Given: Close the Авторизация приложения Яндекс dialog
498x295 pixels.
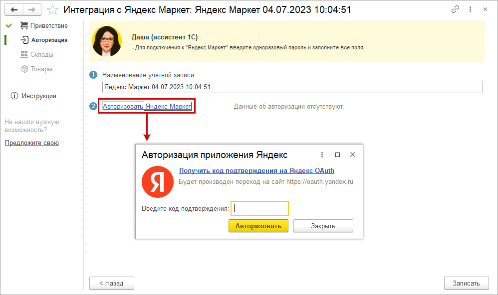Looking at the screenshot, I should click(x=352, y=154).
